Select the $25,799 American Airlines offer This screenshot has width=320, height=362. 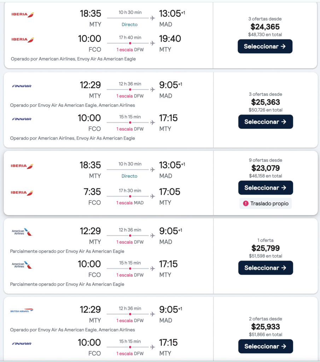click(266, 268)
